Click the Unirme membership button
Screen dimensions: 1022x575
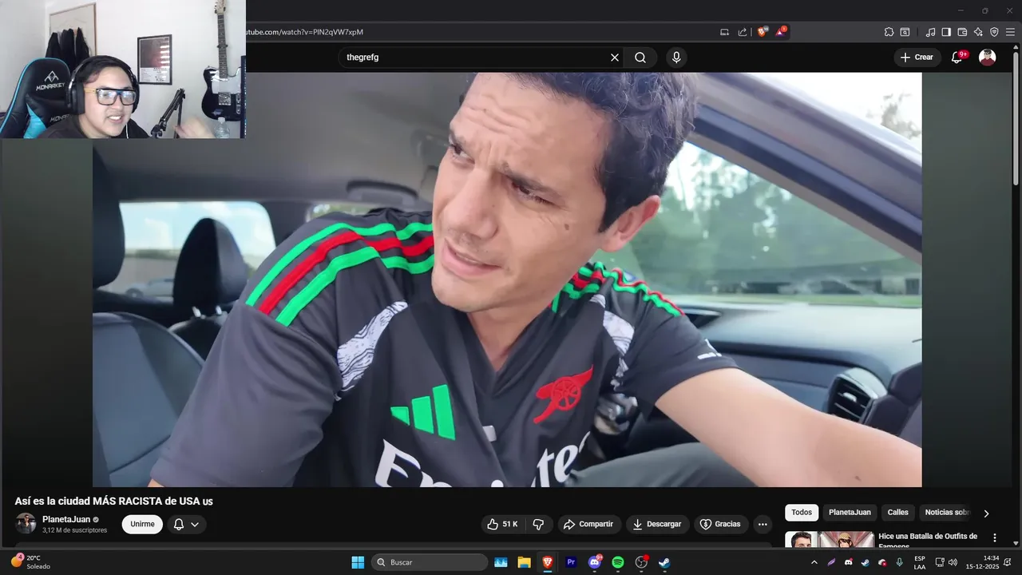tap(142, 524)
